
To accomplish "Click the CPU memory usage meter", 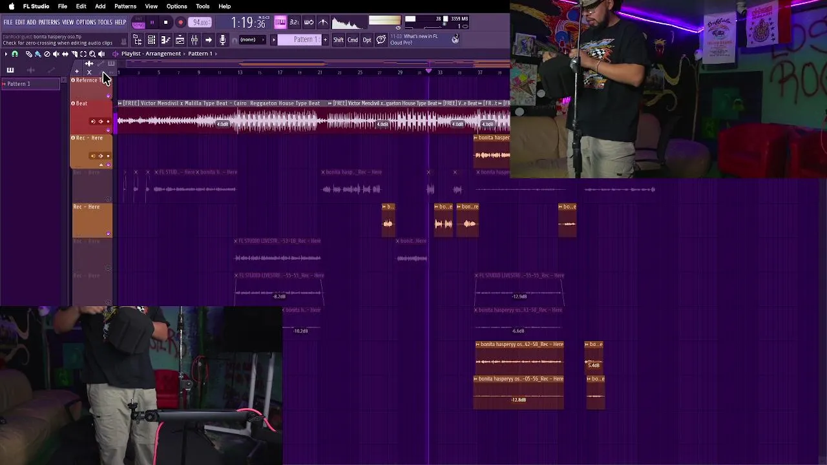I will click(436, 23).
